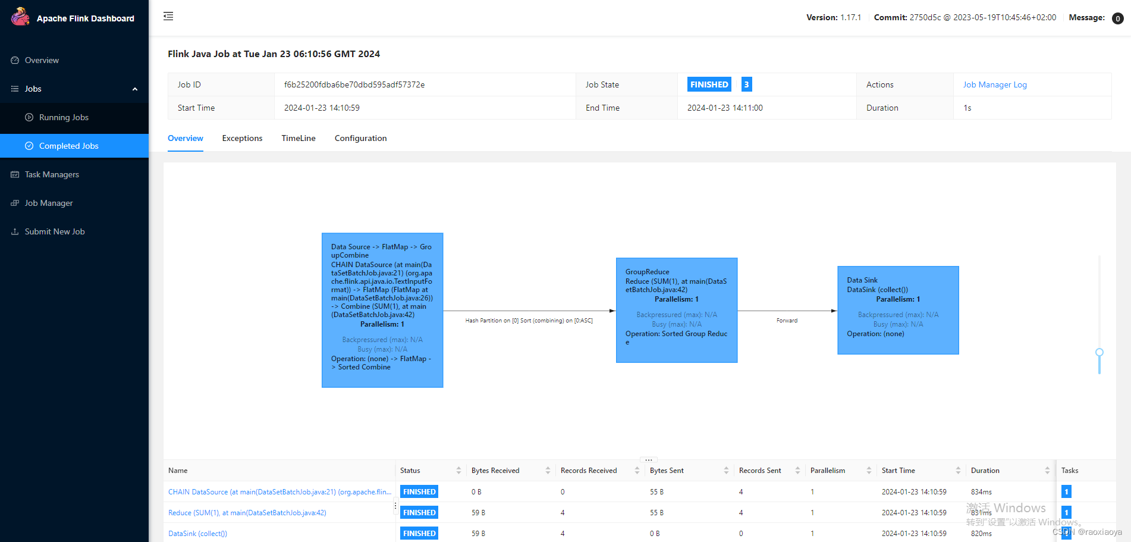This screenshot has height=542, width=1131.
Task: Click the Version 1.17.1 text
Action: [834, 17]
